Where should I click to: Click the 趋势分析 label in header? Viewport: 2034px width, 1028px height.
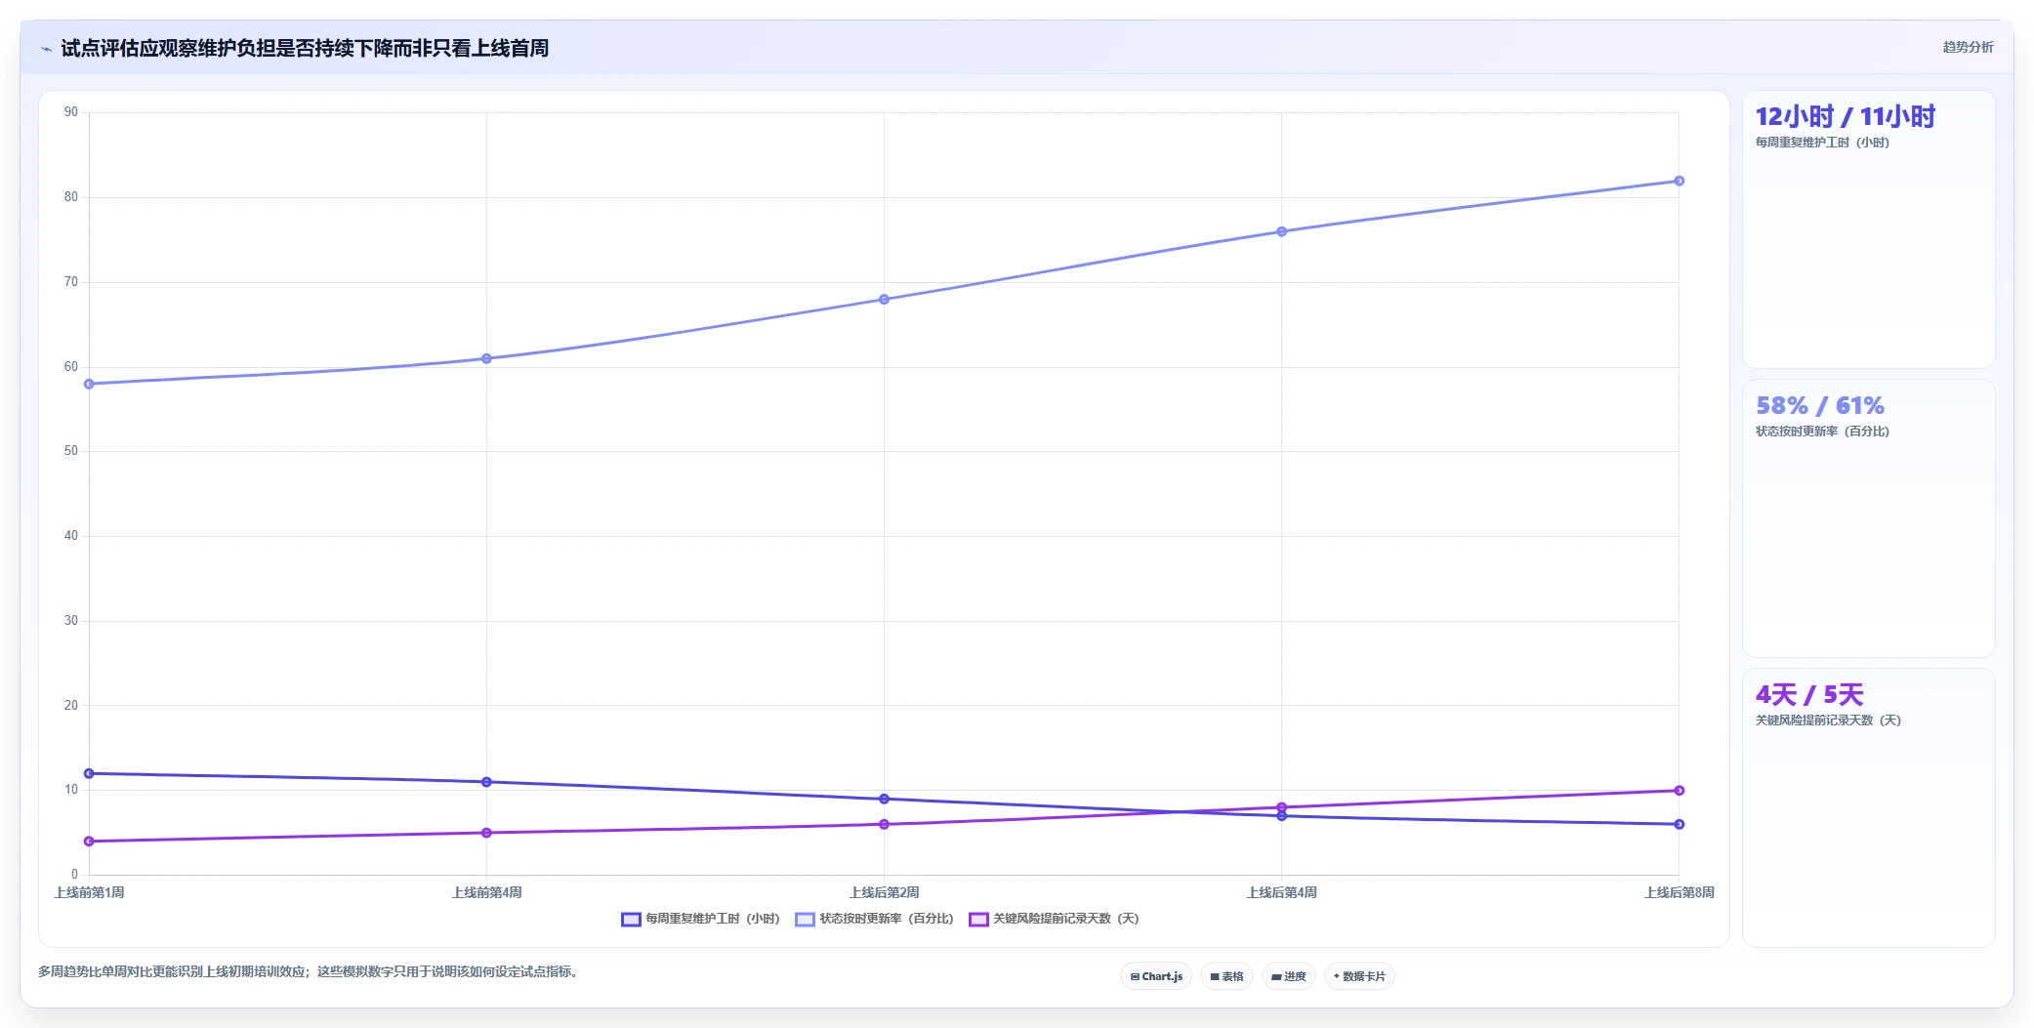1968,47
